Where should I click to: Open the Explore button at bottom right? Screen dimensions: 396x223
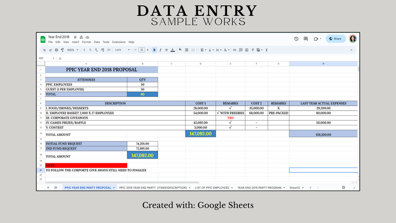pos(343,188)
